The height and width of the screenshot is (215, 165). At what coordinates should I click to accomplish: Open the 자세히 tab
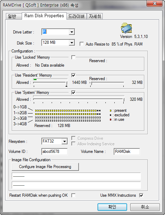[x=95, y=17]
